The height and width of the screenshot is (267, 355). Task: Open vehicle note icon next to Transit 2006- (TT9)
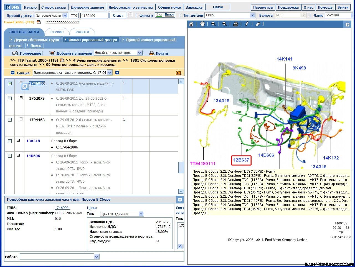39,22
